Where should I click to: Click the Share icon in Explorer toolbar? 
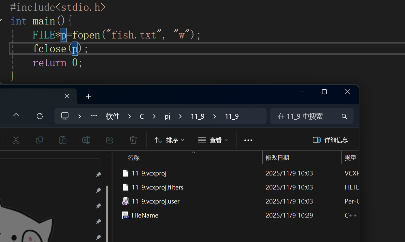tap(110, 140)
